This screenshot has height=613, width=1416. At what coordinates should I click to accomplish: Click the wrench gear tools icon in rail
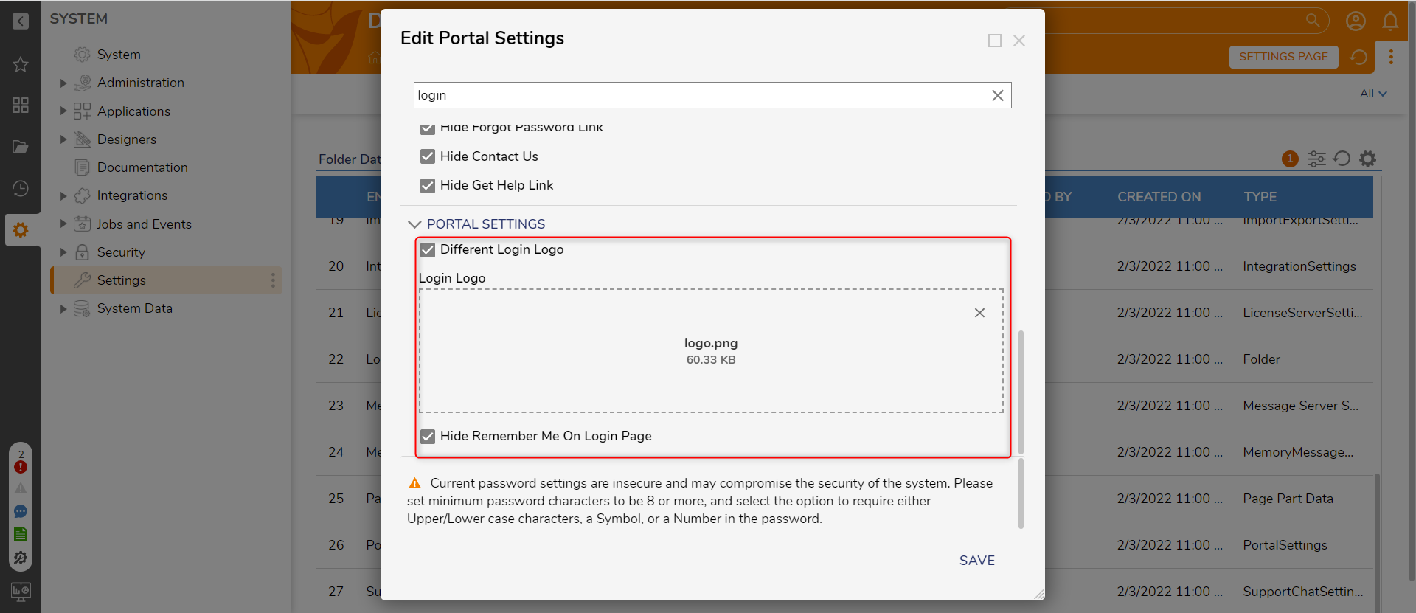coord(21,558)
